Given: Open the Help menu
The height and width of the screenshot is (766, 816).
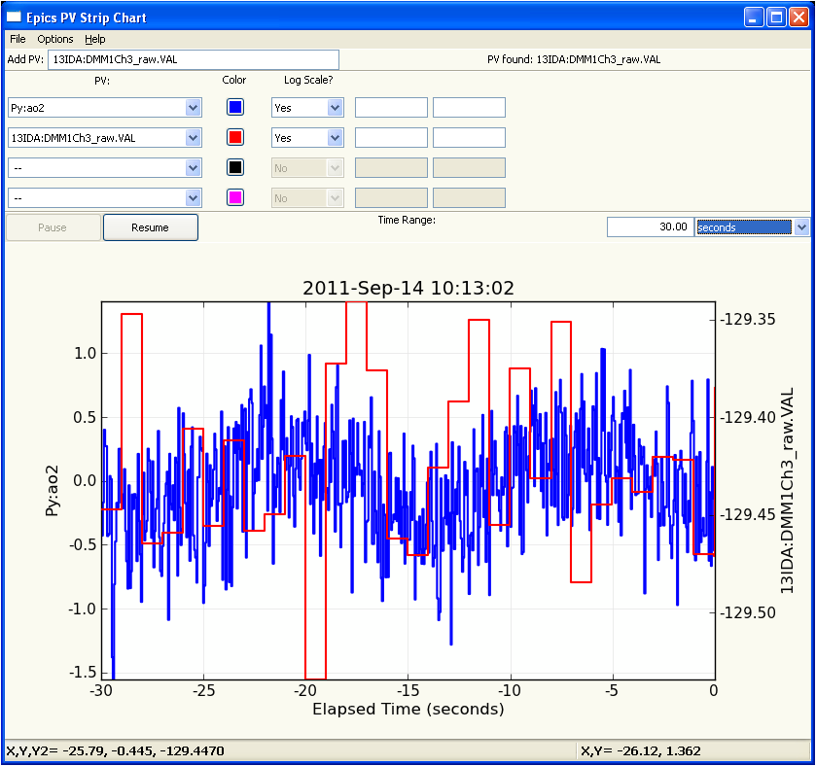Looking at the screenshot, I should pos(95,39).
